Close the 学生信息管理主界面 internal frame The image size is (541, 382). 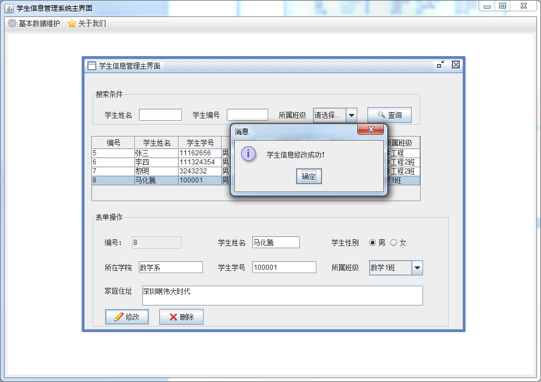pos(456,65)
